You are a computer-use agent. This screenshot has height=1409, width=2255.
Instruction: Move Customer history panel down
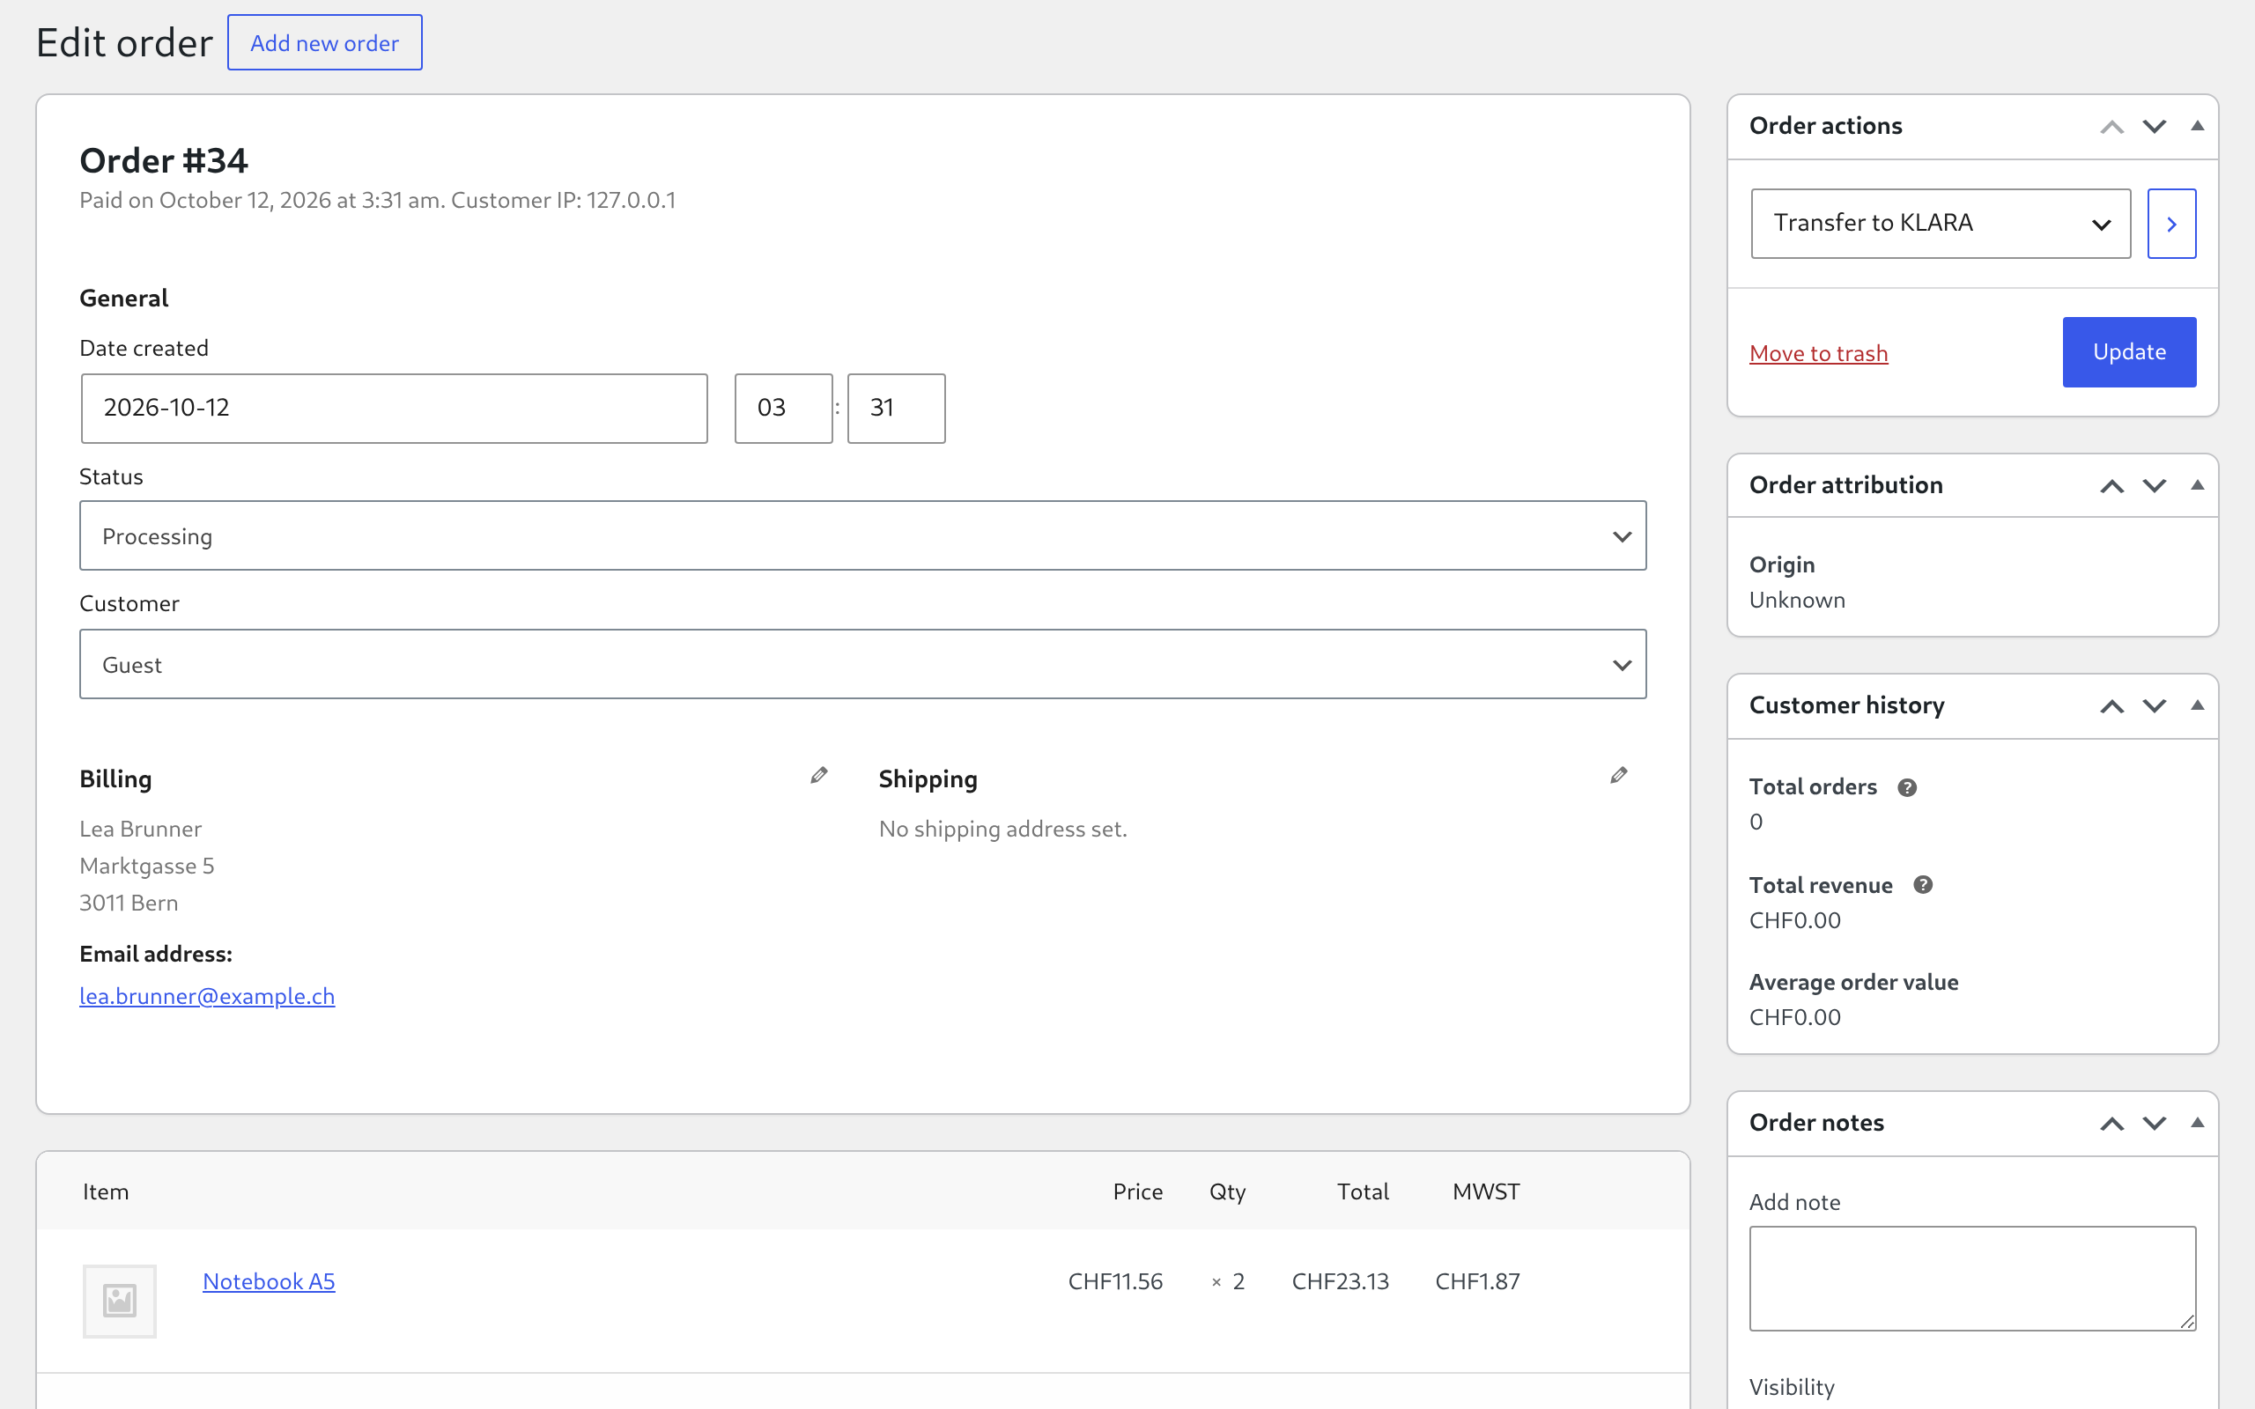[2155, 706]
